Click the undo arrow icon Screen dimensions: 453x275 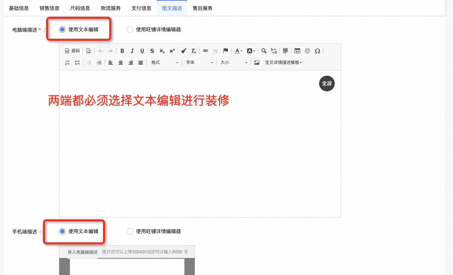point(100,51)
